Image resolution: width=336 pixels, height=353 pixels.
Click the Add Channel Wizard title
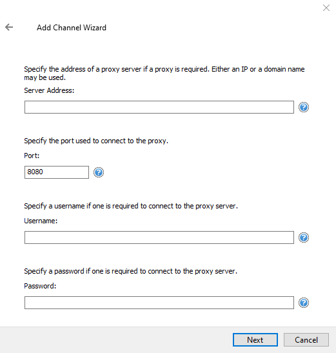click(72, 28)
